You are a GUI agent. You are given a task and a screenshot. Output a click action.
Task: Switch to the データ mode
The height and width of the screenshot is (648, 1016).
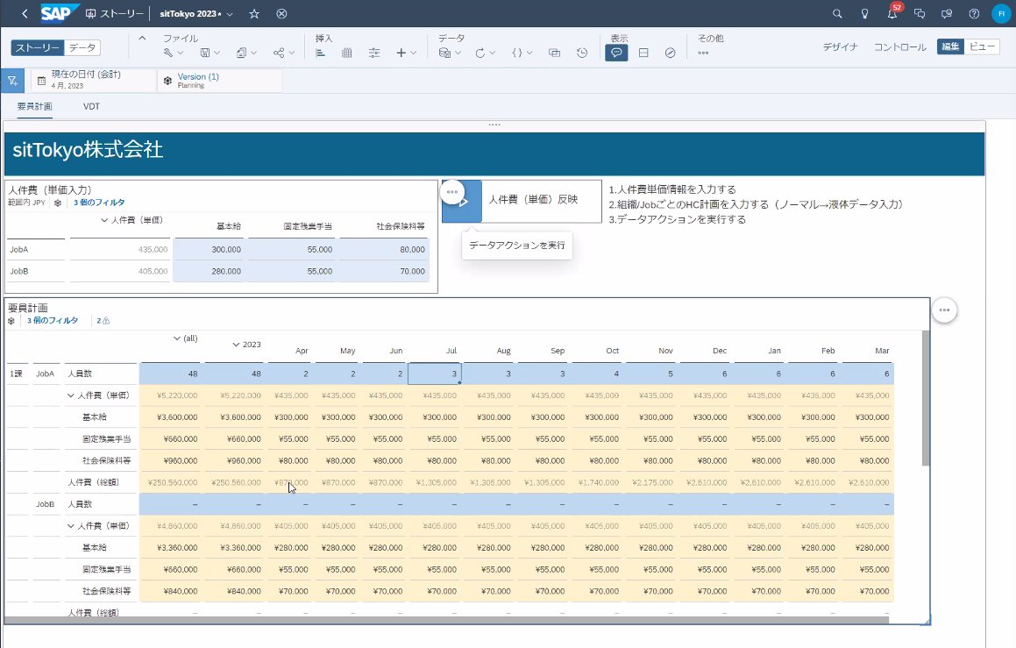[x=82, y=47]
